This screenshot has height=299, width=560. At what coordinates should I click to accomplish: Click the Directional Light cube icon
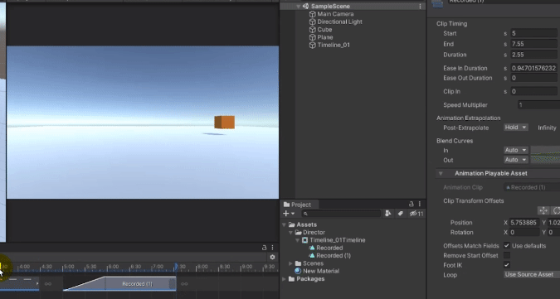[x=313, y=22]
